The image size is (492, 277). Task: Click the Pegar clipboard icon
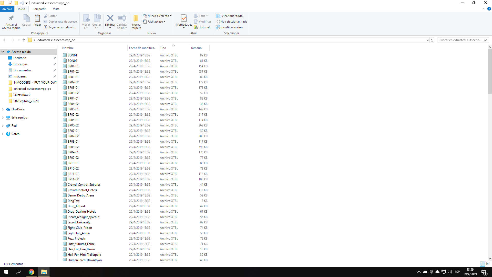tap(37, 18)
